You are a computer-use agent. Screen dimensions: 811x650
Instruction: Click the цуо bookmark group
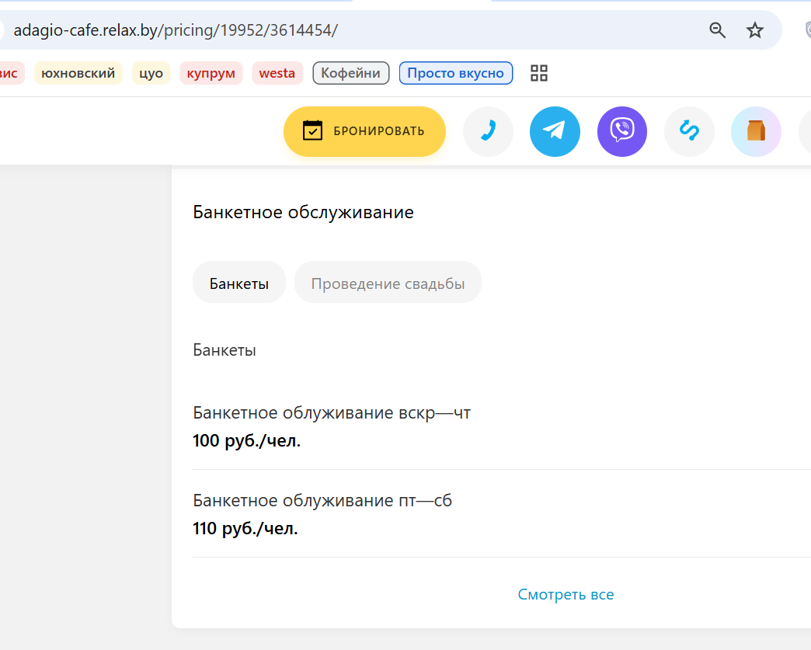point(151,73)
